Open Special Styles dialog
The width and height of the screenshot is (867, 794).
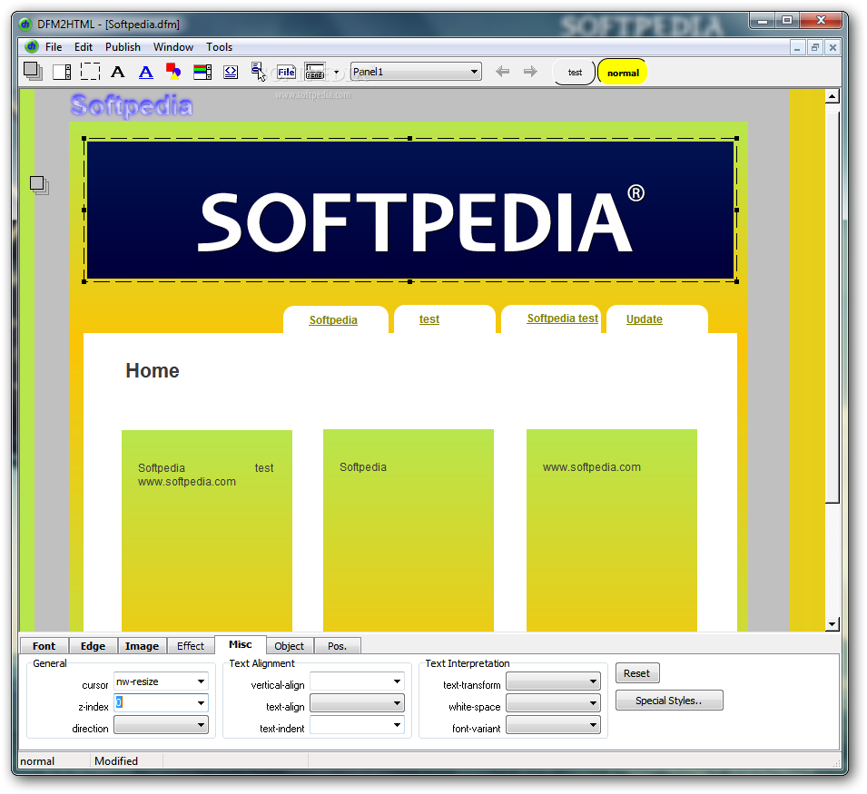pyautogui.click(x=669, y=701)
